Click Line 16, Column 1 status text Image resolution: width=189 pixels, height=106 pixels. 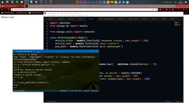[x=51, y=101]
